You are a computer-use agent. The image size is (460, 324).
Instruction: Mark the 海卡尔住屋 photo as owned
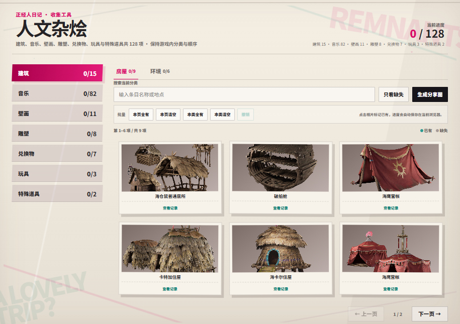click(x=281, y=249)
